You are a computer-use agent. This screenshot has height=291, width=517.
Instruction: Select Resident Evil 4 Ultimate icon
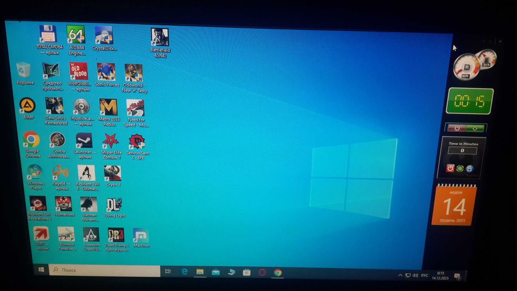pos(86,173)
